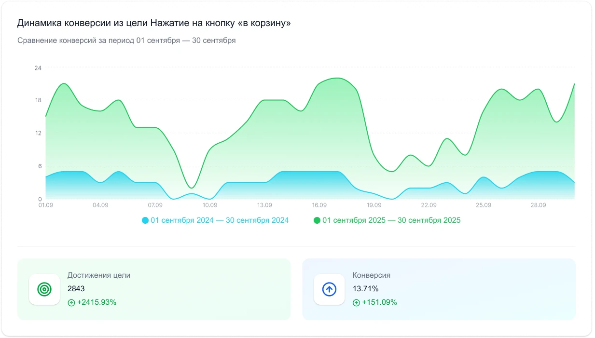Screen dimensions: 595x338
Task: Toggle the 2024 series cyan legend dot
Action: coord(145,220)
